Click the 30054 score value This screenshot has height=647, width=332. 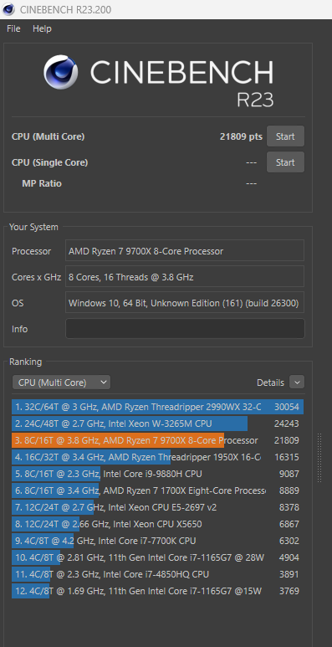coord(287,408)
